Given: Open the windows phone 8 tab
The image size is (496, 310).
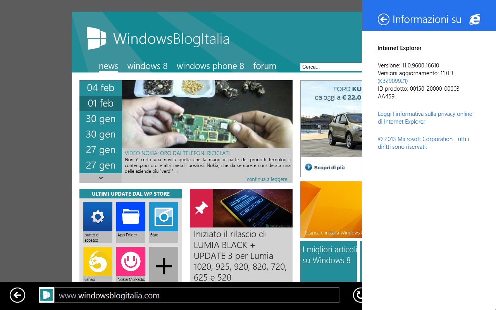Looking at the screenshot, I should [210, 66].
